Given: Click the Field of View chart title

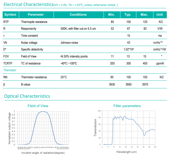Looking at the screenshot, I should point(38,106).
